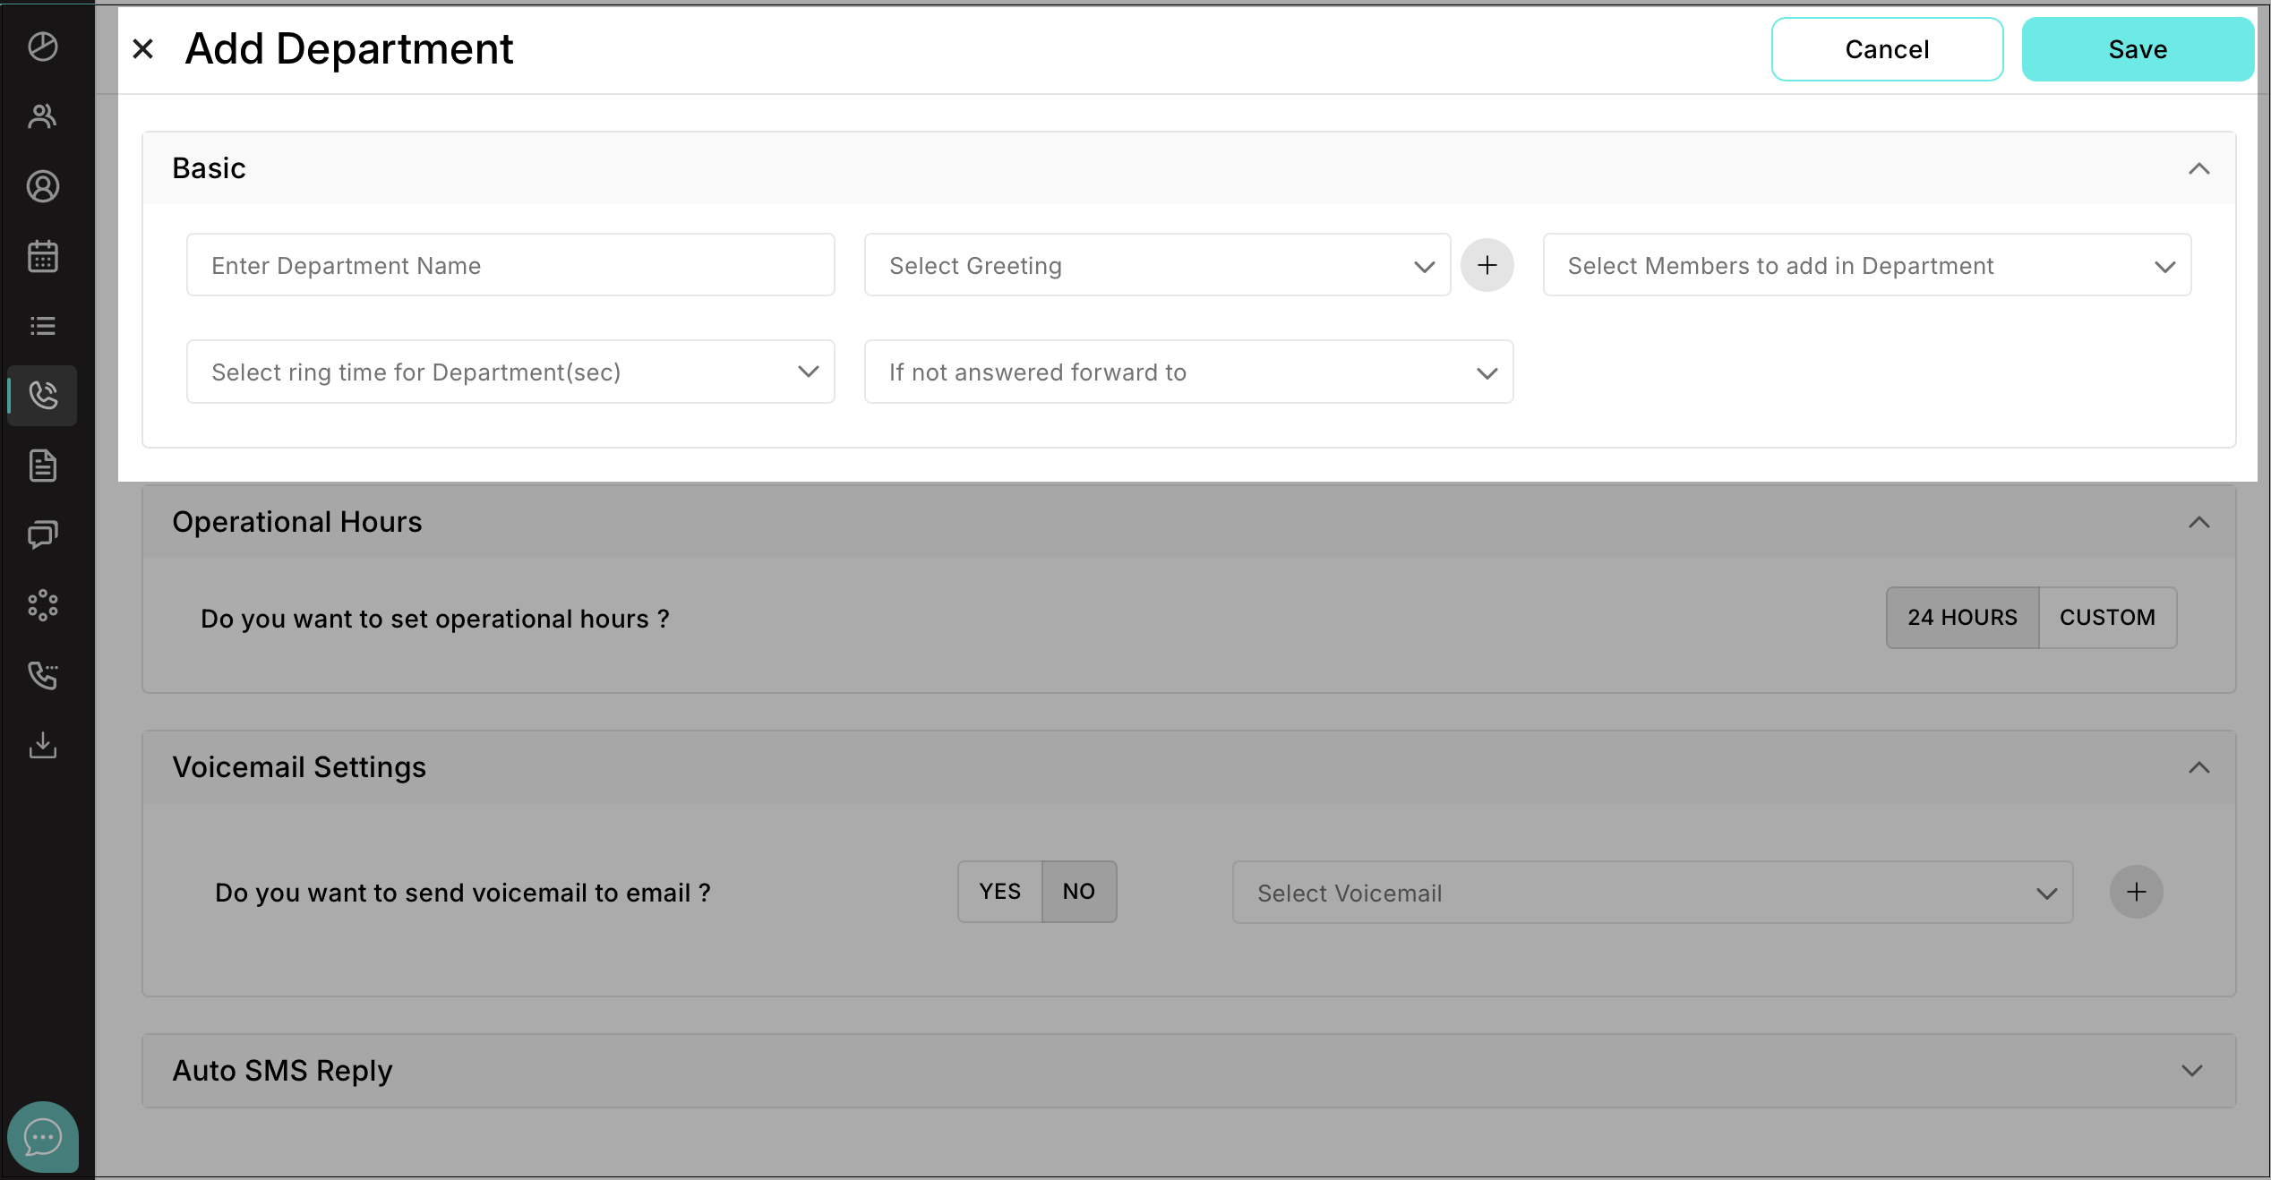This screenshot has width=2271, height=1180.
Task: Open the team members icon in sidebar
Action: point(43,116)
